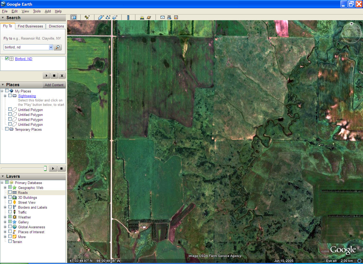Click the View in Google Maps icon

click(x=176, y=17)
